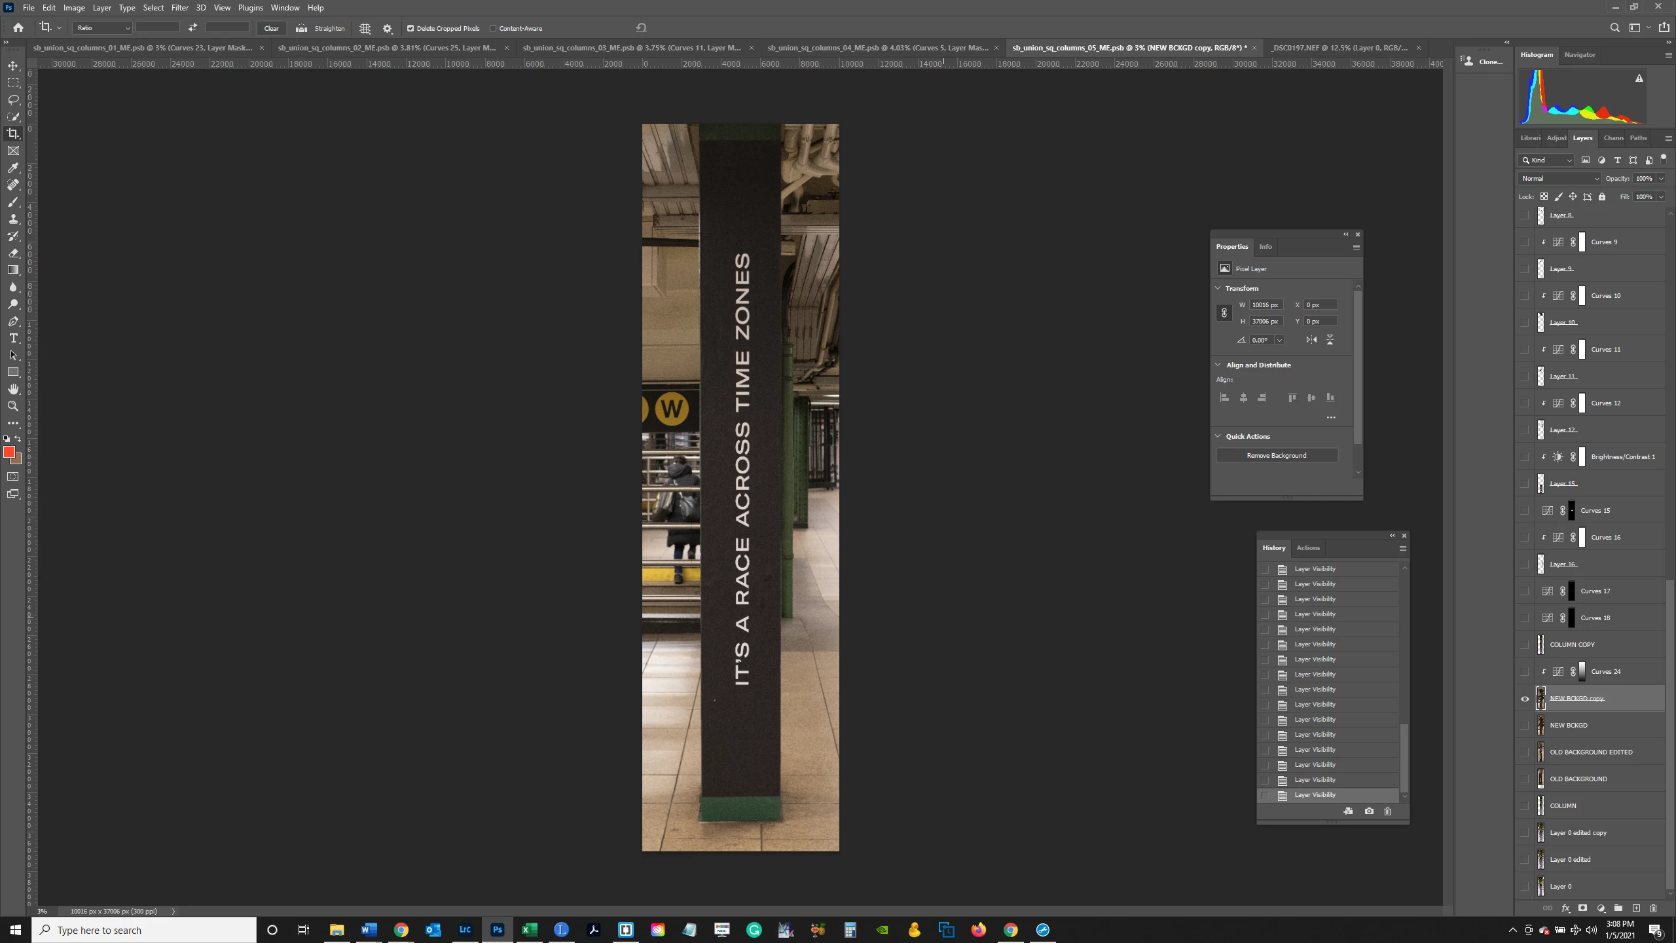Collapse the Align and Distribute section
This screenshot has height=943, width=1676.
(1218, 365)
